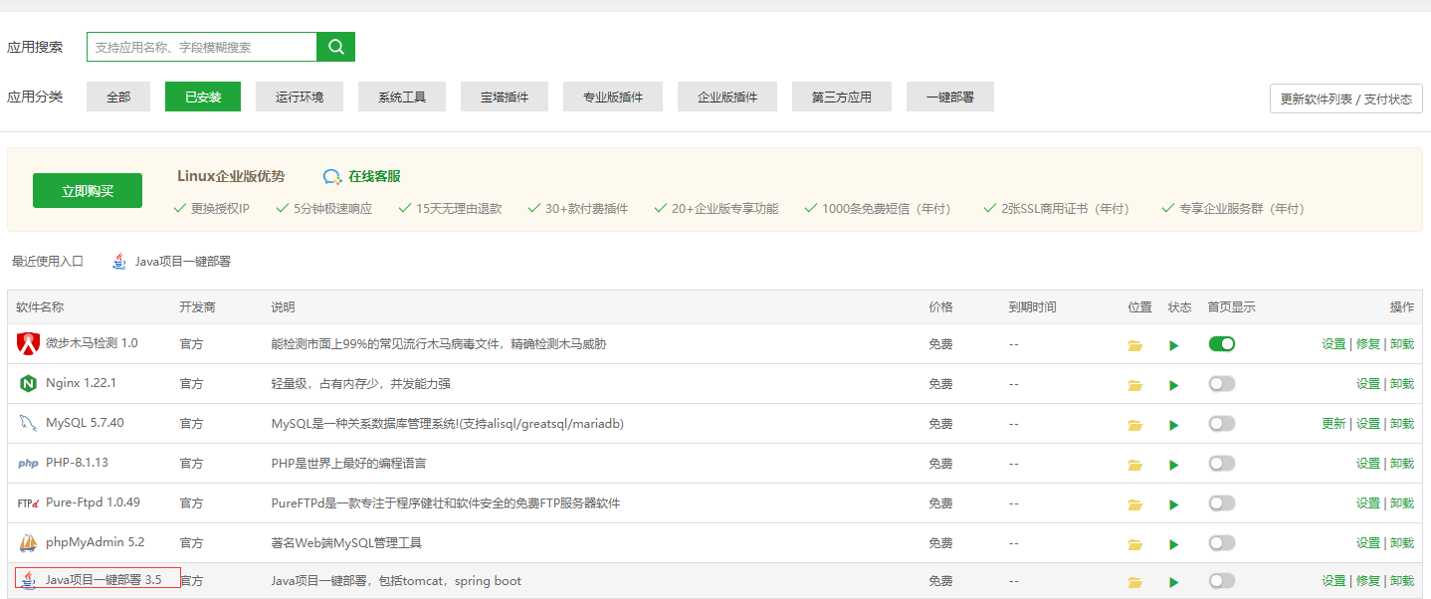Screen dimensions: 1431x599
Task: Click 卸载 for Pure-Ftpd 1.0.49
Action: point(1401,503)
